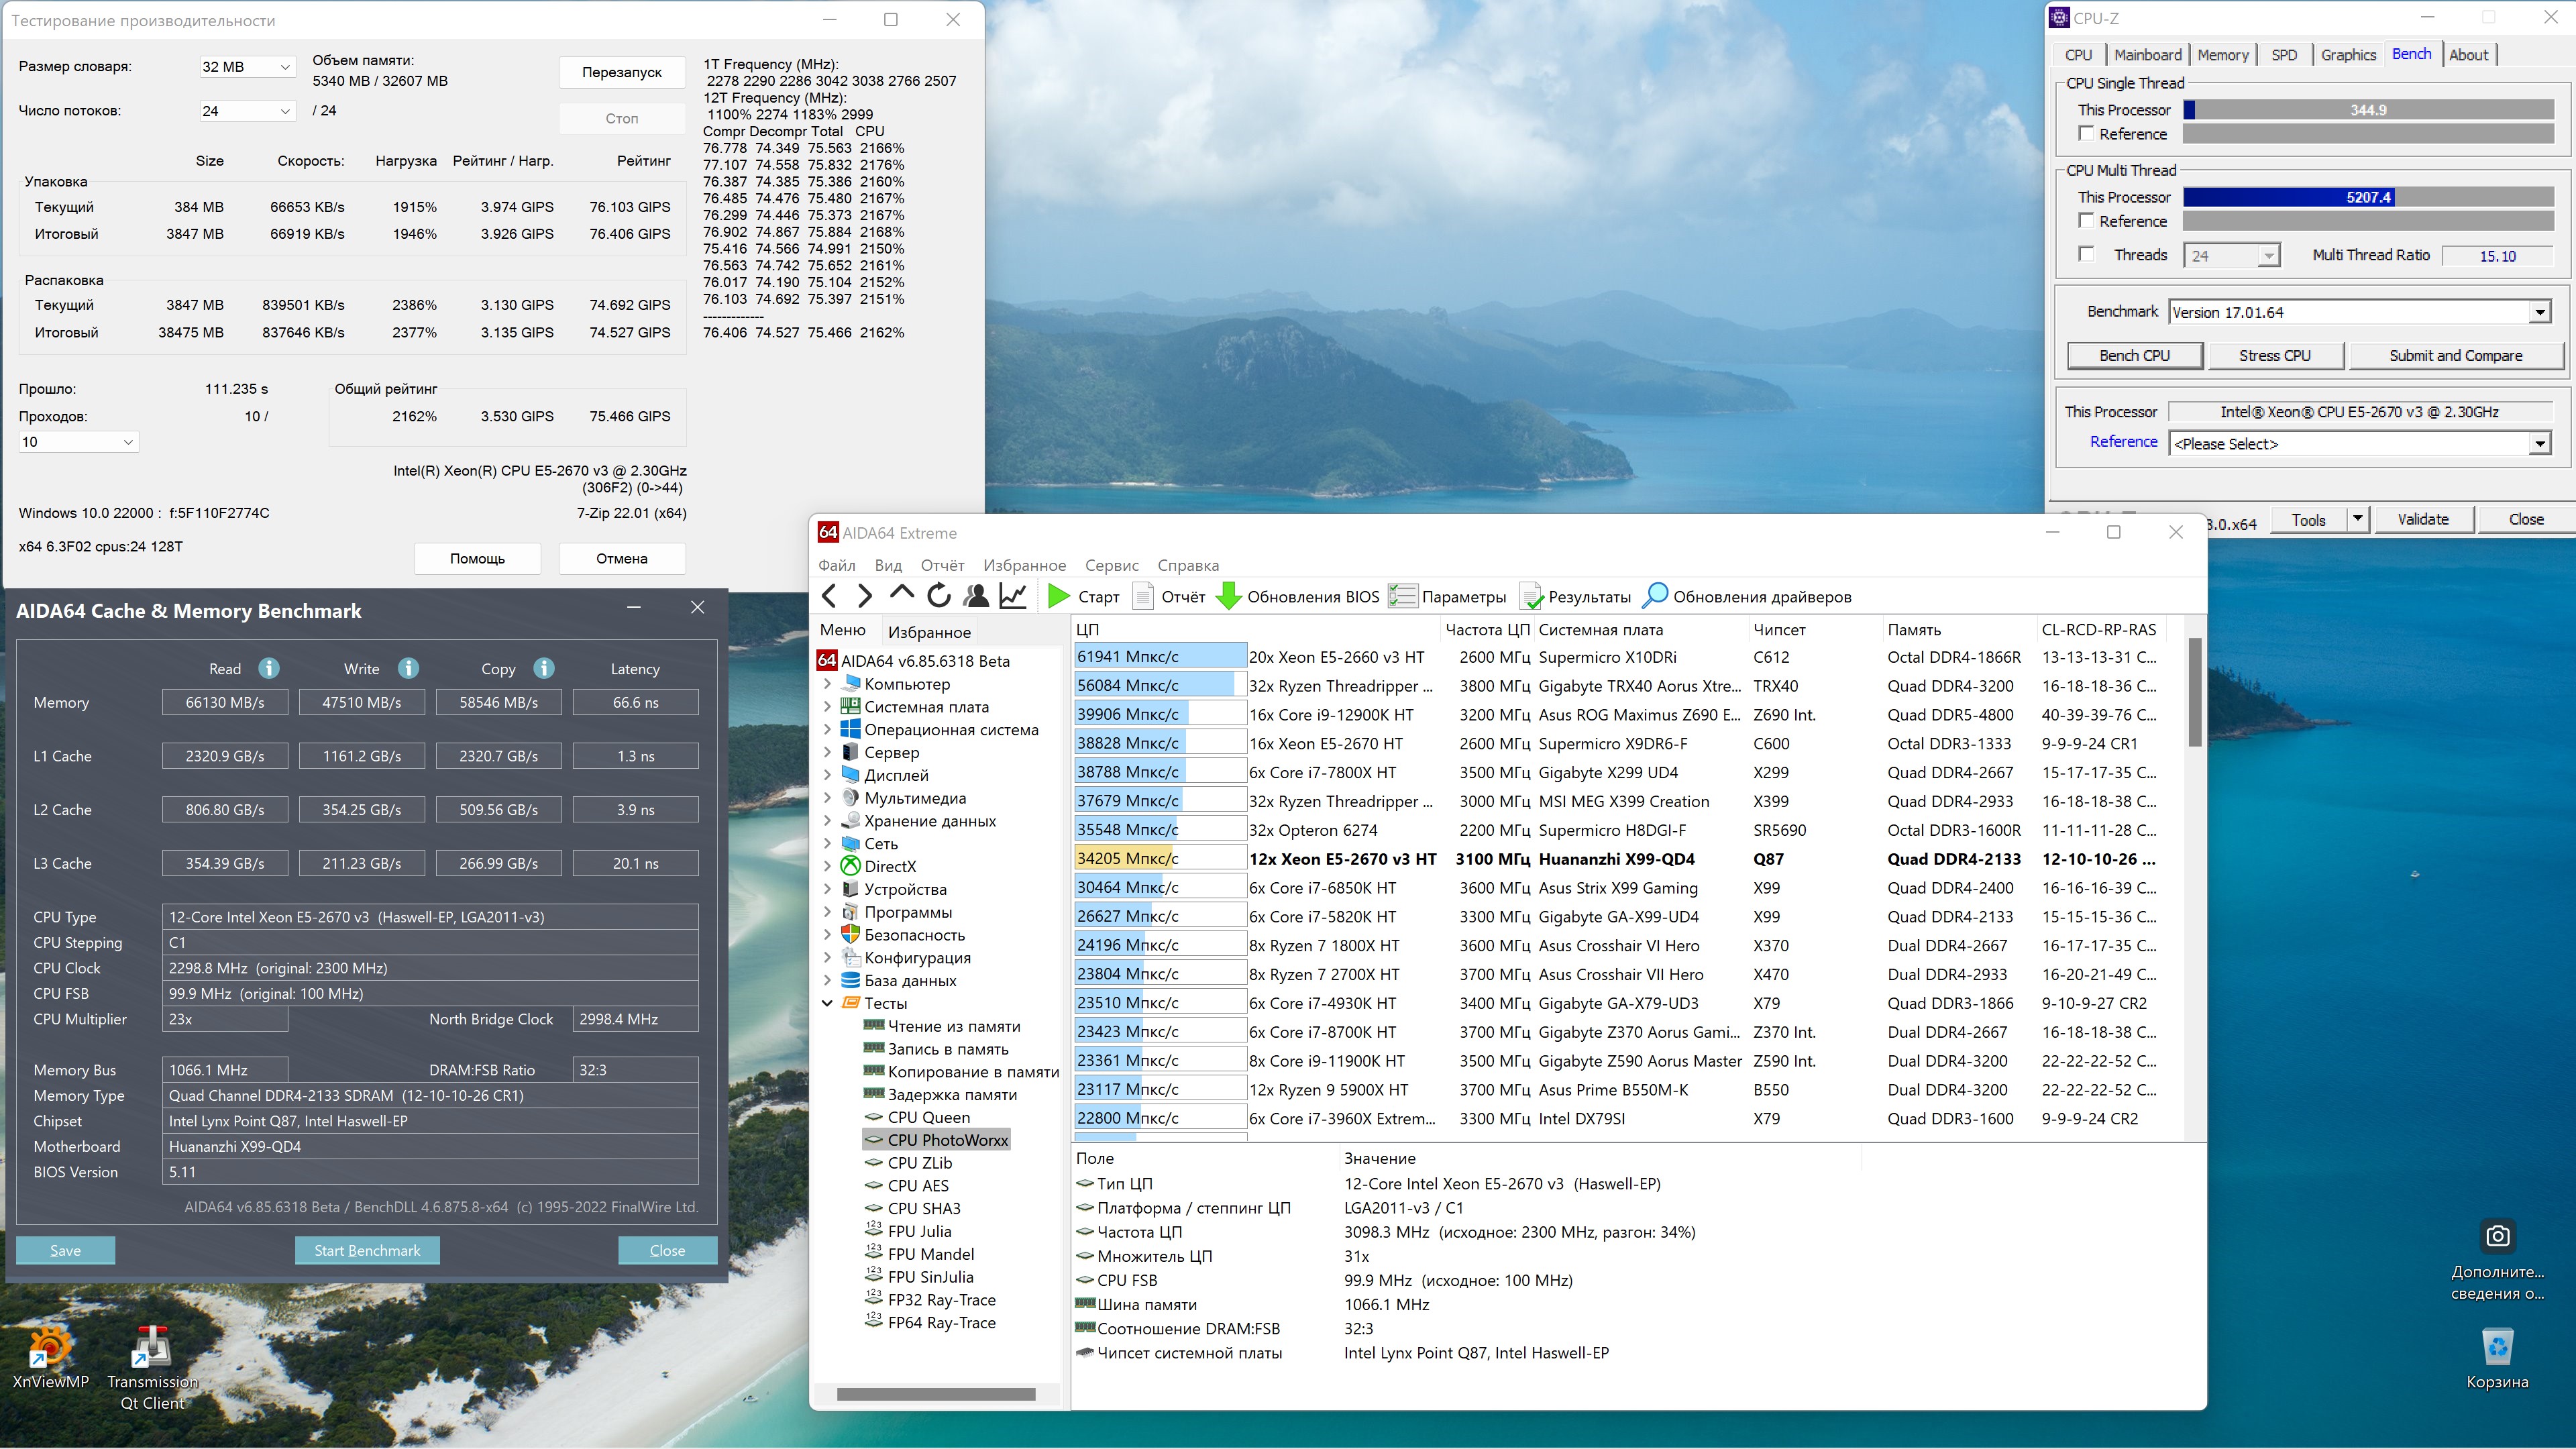The height and width of the screenshot is (1449, 2576).
Task: Click the AIDA64 refresh icon
Action: coord(938,597)
